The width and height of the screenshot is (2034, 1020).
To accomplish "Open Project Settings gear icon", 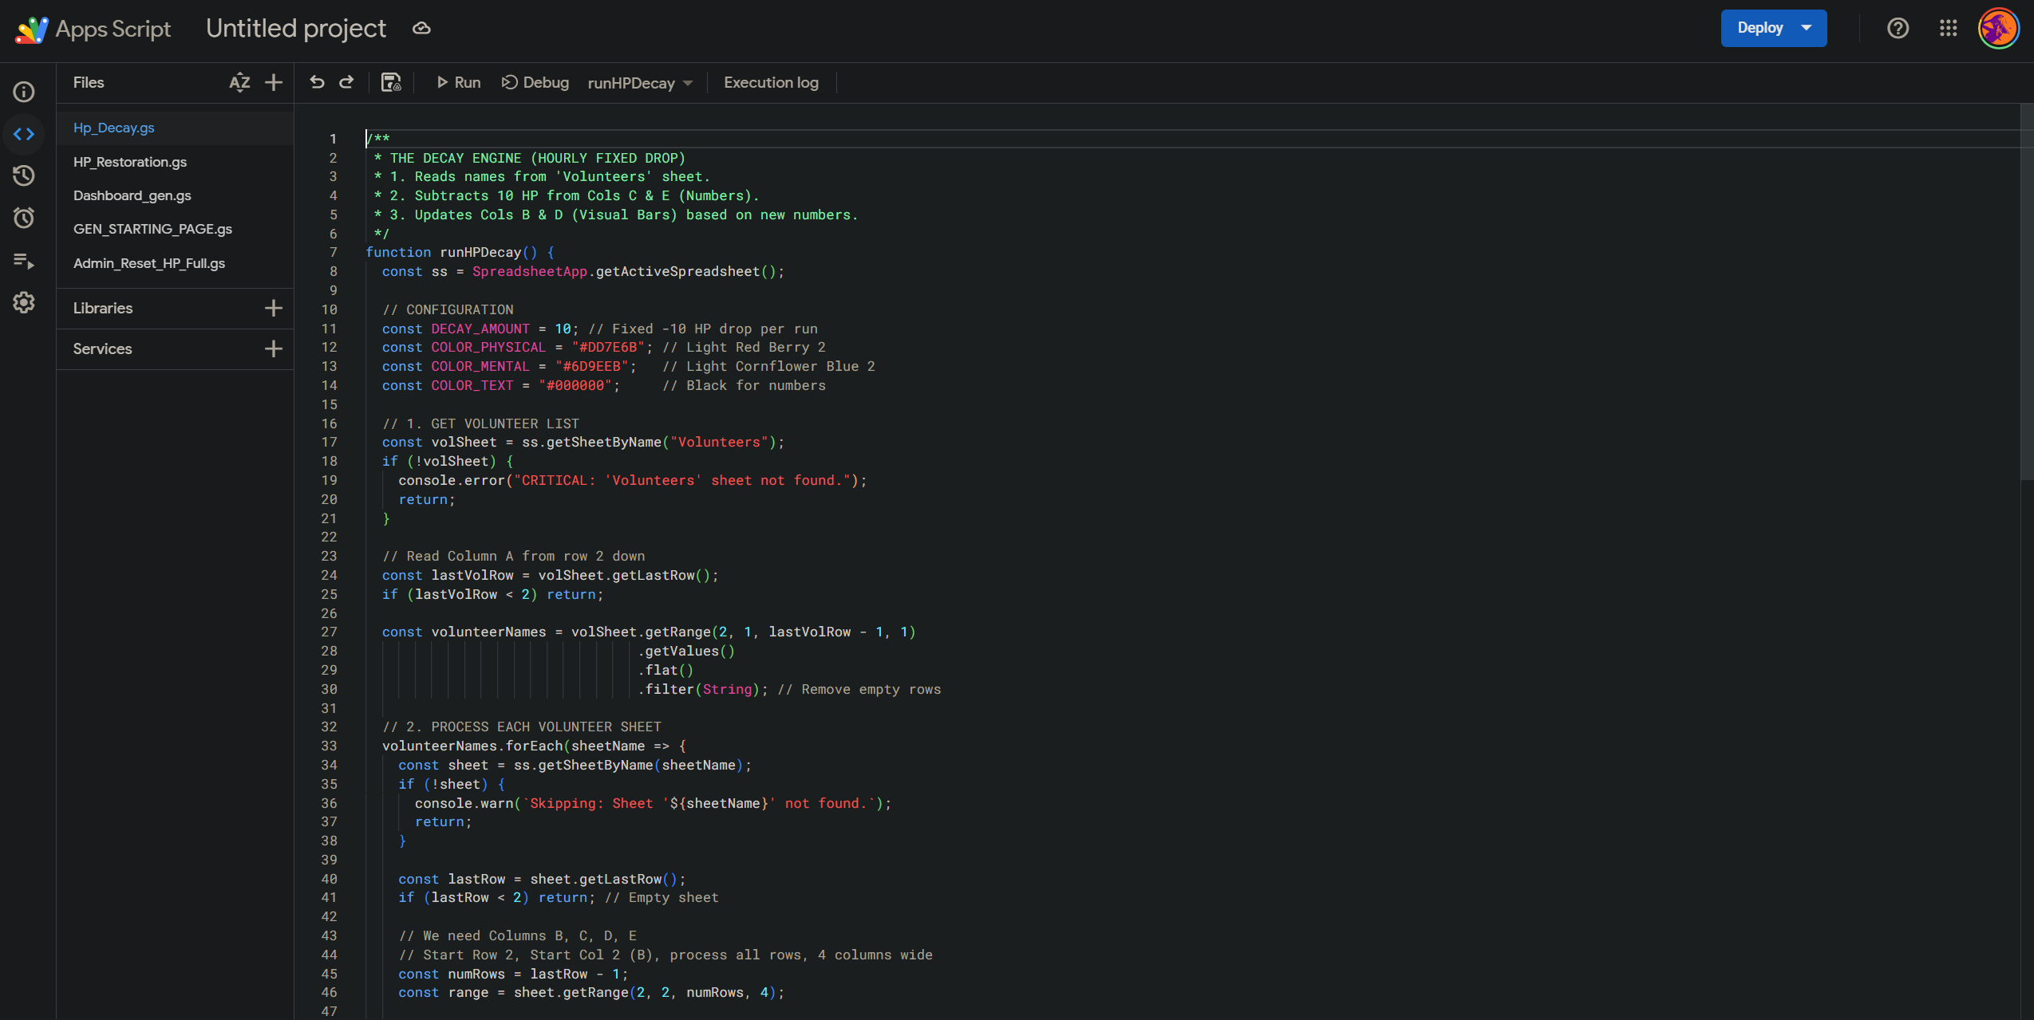I will pos(24,302).
